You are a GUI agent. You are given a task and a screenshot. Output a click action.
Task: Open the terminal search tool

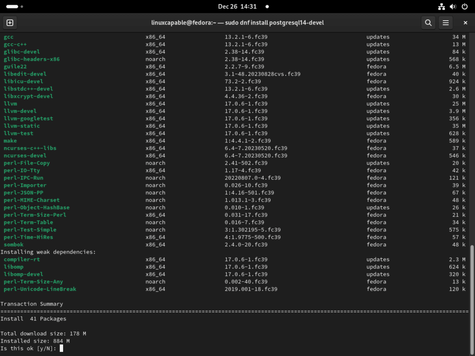[428, 22]
